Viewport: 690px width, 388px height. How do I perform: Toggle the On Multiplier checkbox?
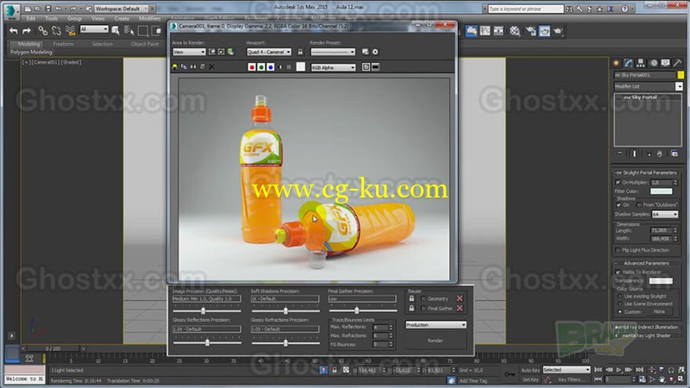618,182
